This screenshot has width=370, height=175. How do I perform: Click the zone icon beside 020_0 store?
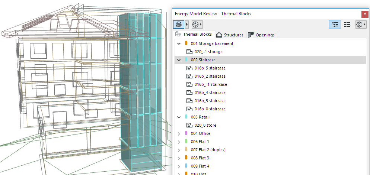189,125
